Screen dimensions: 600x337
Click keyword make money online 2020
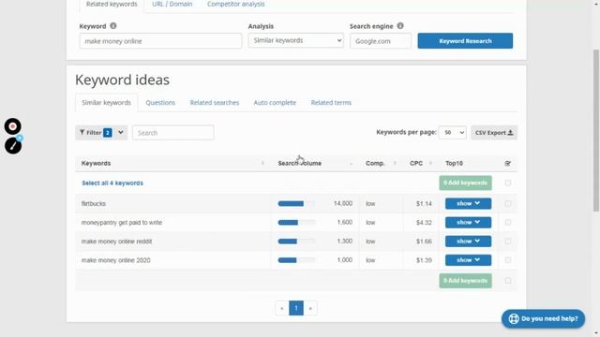pos(116,260)
